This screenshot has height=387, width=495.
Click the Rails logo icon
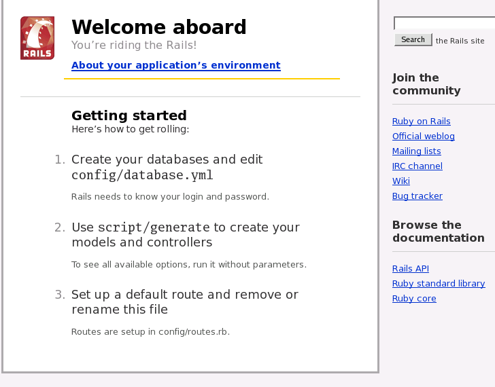37,38
